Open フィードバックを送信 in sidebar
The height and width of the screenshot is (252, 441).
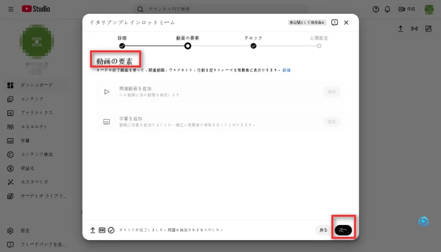click(37, 244)
